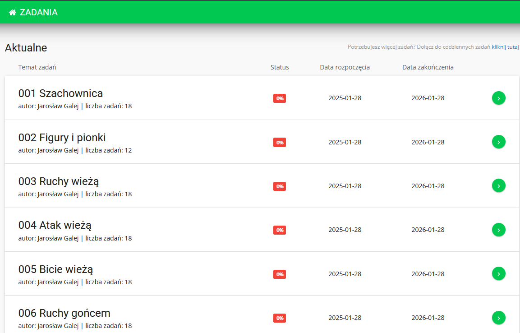The height and width of the screenshot is (333, 520).
Task: Go to 006 Ruchy gońcem via arrow
Action: coord(498,318)
